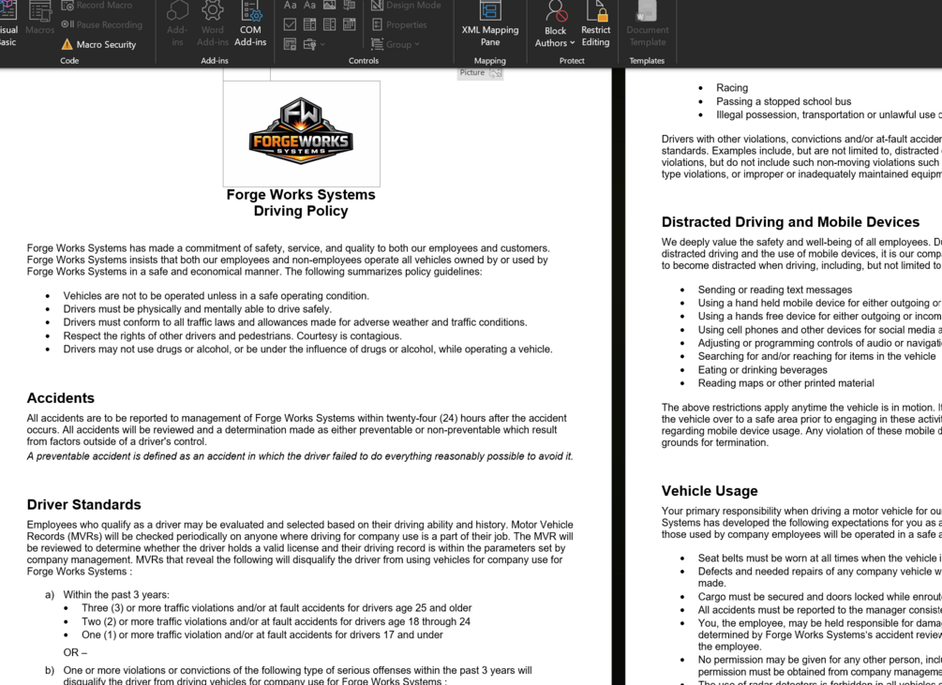942x685 pixels.
Task: Insert Picture content control
Action: 329,6
